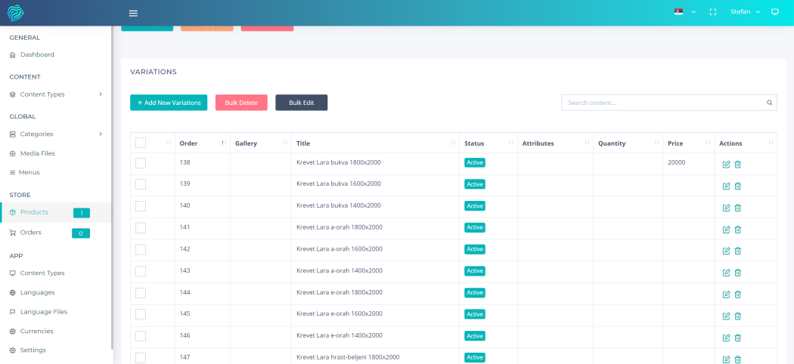This screenshot has height=364, width=794.
Task: Go to Media Files in sidebar
Action: click(37, 153)
